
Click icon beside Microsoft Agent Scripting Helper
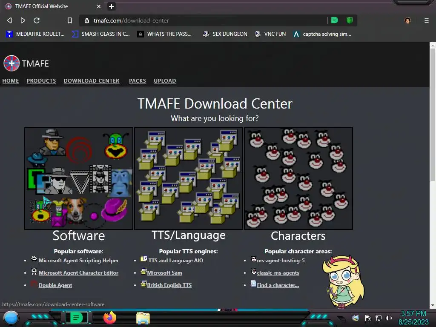tap(34, 259)
